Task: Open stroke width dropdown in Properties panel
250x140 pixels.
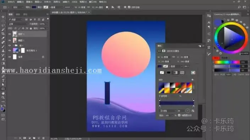Action: click(x=182, y=66)
